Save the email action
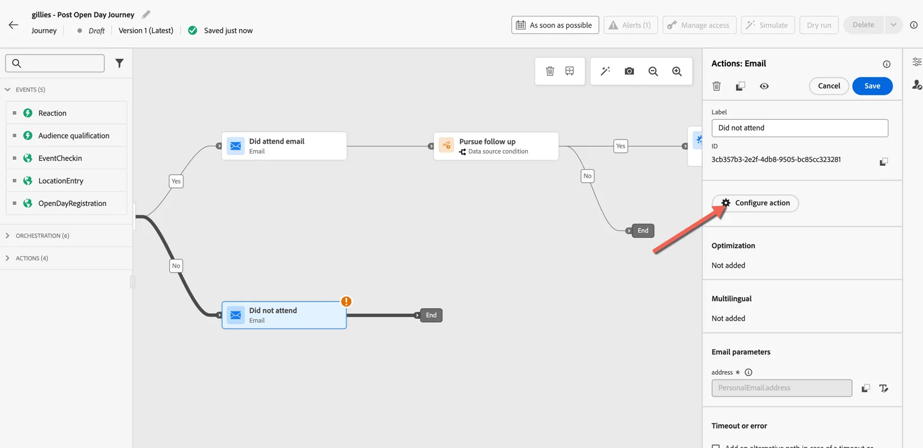Viewport: 923px width, 448px height. click(872, 86)
